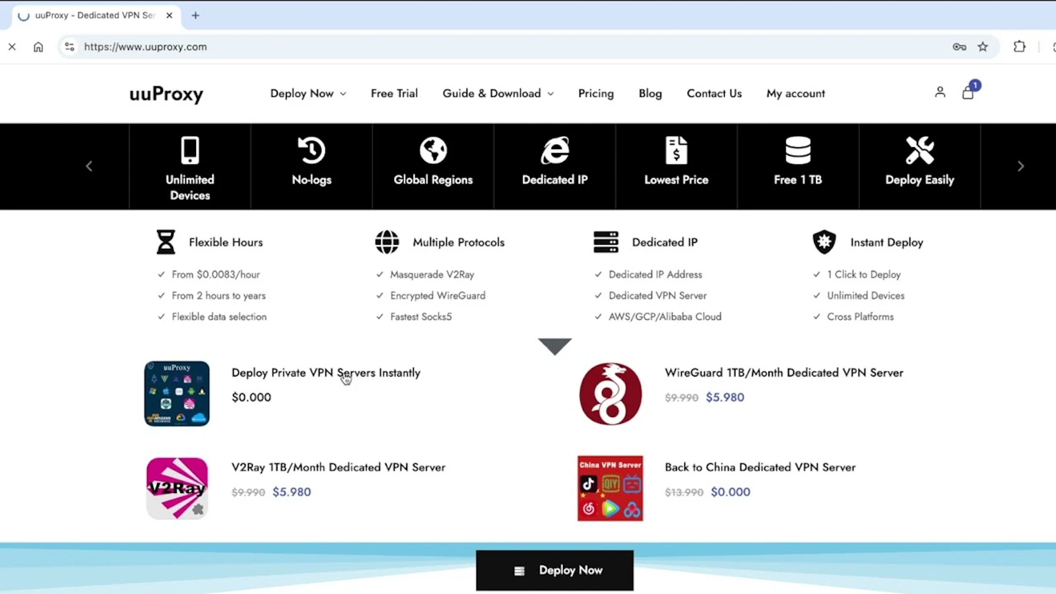Open saved passwords key icon
1056x594 pixels.
tap(960, 47)
